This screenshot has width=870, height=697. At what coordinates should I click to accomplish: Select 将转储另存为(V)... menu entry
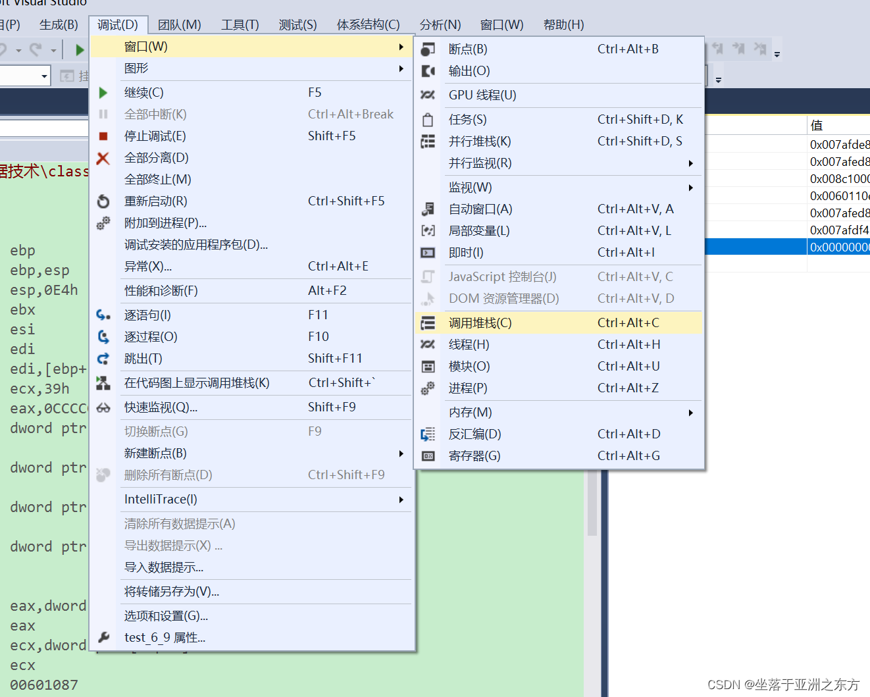[252, 592]
